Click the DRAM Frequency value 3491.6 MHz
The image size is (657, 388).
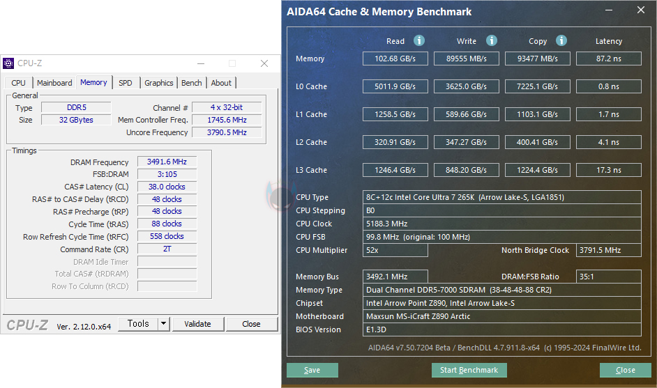click(x=167, y=162)
